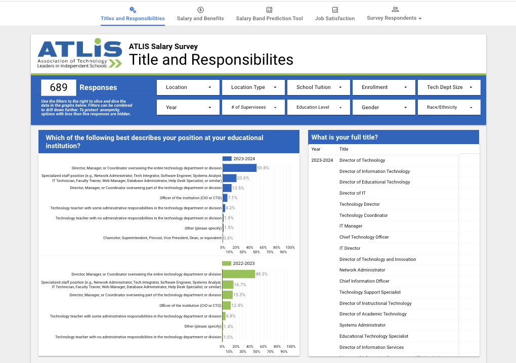Click the Director of IT row
The image size is (516, 363).
tap(353, 193)
